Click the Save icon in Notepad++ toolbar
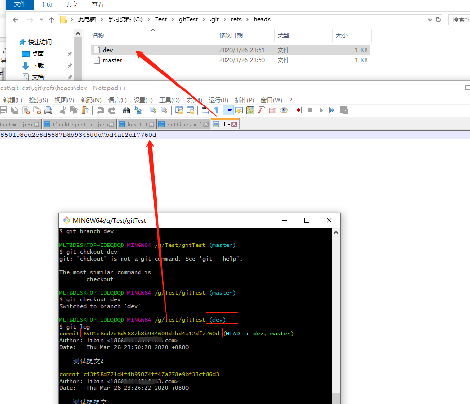 3,110
